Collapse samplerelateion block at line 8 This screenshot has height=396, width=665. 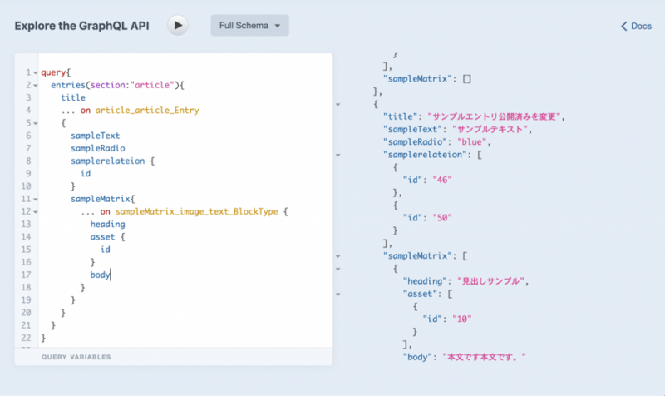(x=35, y=161)
